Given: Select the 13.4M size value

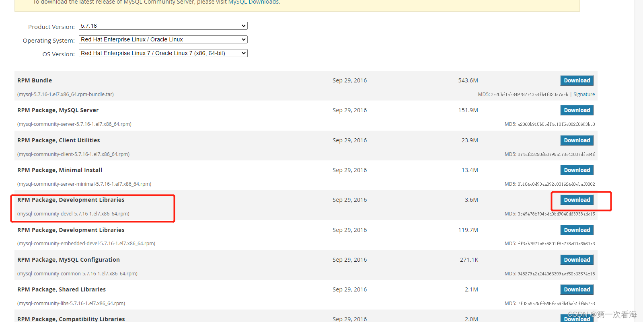Looking at the screenshot, I should click(470, 170).
